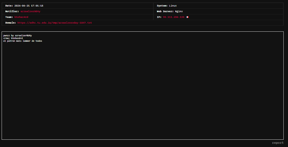Viewport: 288px width, 147px height.
Task: Open team link b1ohaz4rd
Action: 21,17
